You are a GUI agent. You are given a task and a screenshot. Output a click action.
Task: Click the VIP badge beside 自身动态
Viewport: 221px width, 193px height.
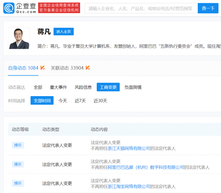coord(42,68)
